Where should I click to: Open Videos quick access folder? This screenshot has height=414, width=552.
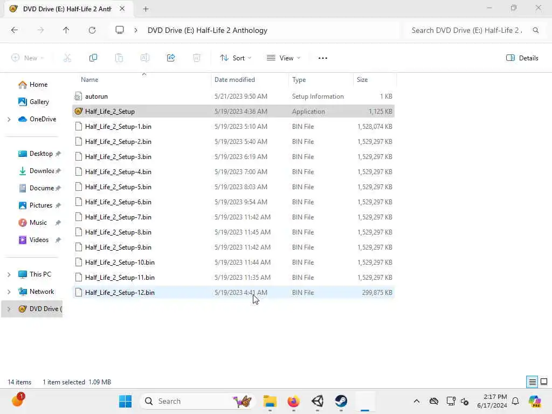(33, 240)
